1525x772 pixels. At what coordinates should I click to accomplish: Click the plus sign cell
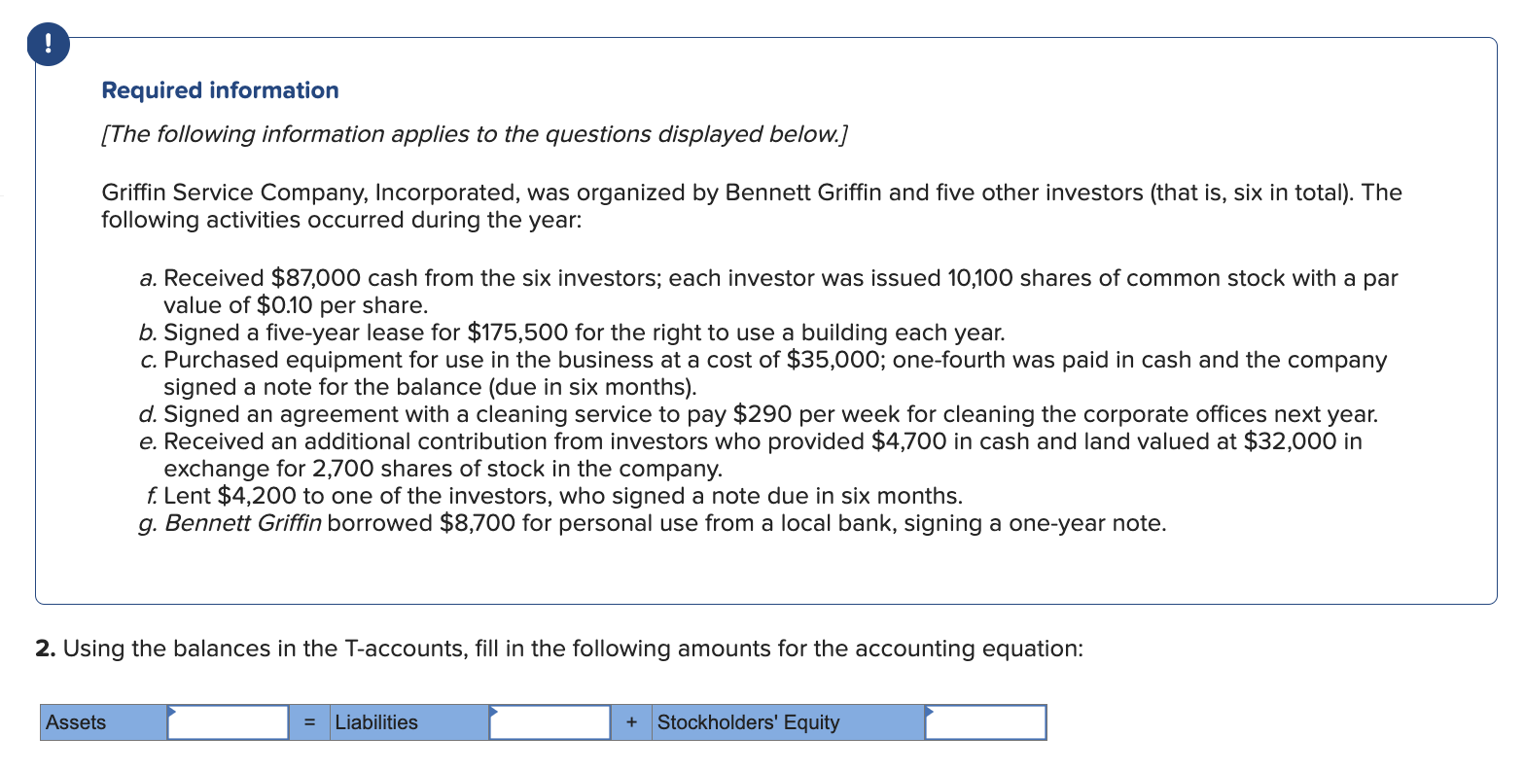[632, 723]
